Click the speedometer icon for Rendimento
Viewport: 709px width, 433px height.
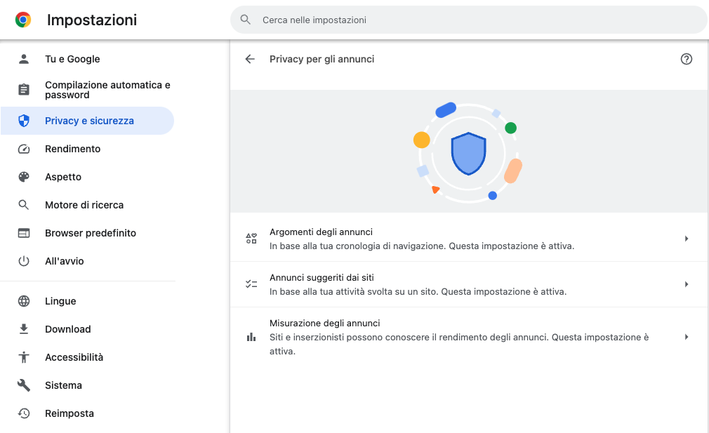point(24,149)
